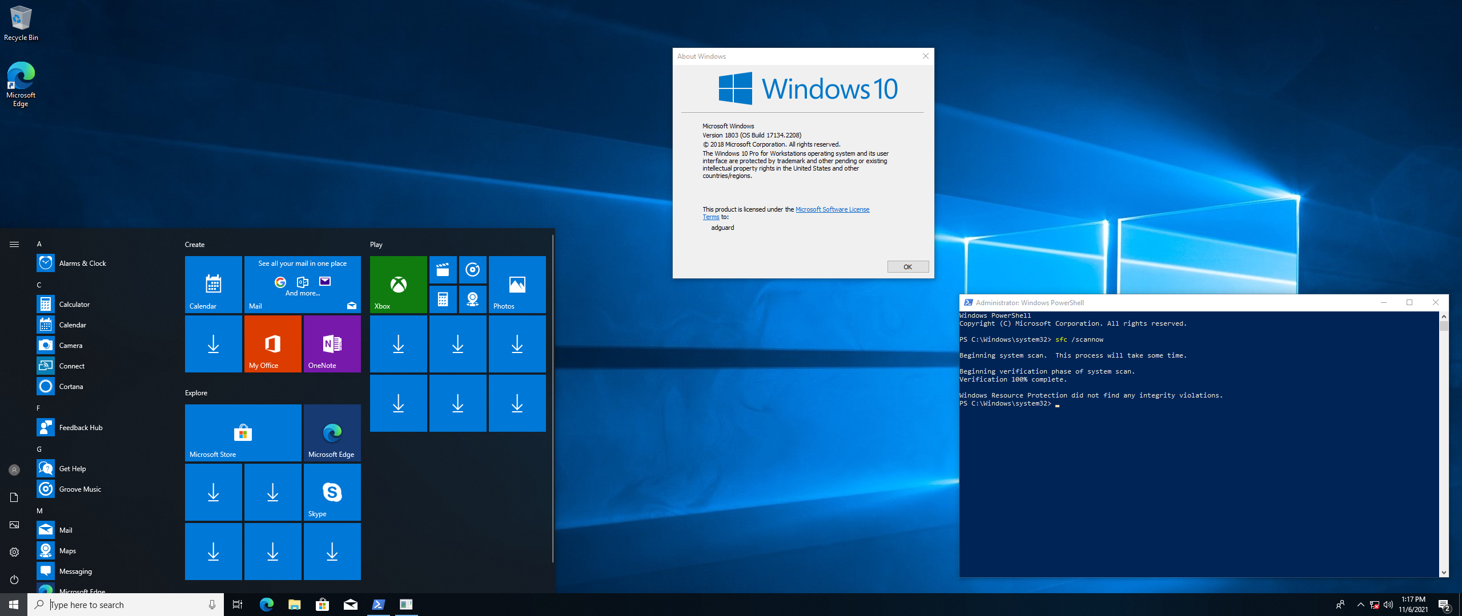Open the Microsoft Store tile
Screen dimensions: 1462x616
point(243,433)
